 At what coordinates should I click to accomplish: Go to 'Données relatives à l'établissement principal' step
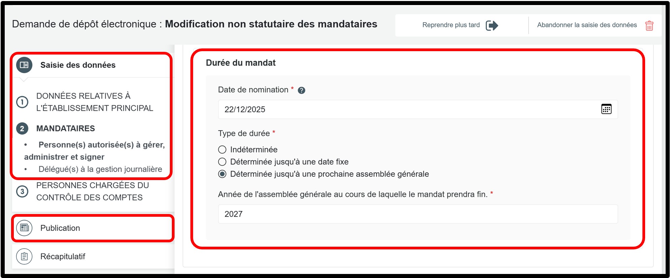coord(95,102)
